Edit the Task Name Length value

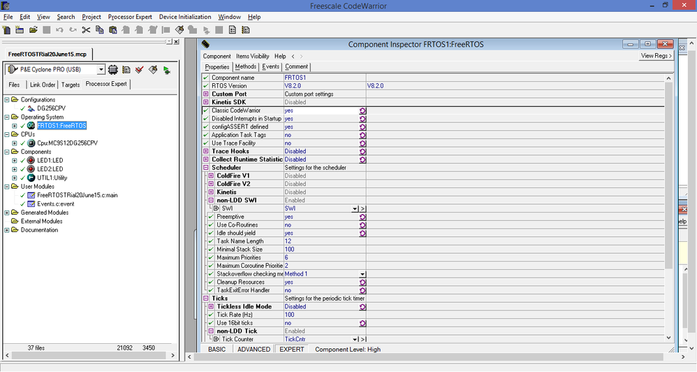click(x=325, y=241)
